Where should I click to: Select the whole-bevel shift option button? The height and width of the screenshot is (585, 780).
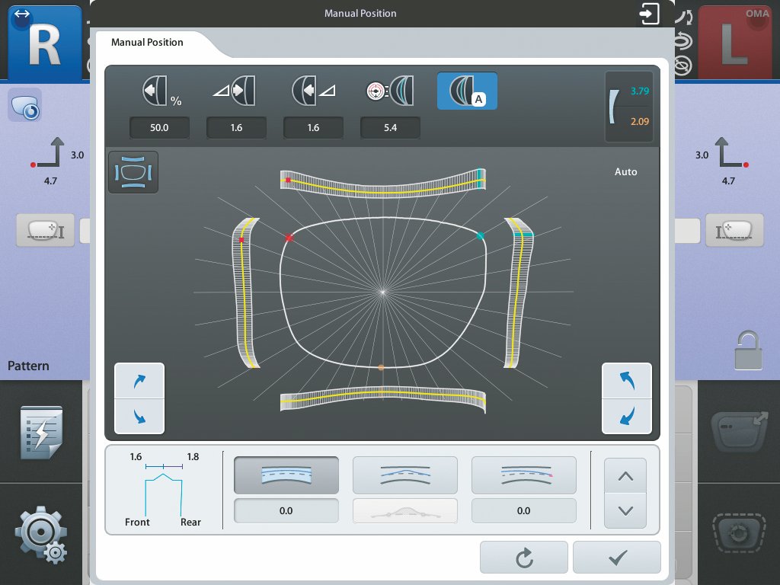(x=286, y=475)
